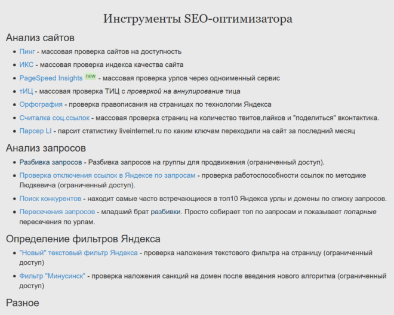Open Проверка отключения ссылок в Яндексе по запросам
394x315 pixels.
click(107, 175)
